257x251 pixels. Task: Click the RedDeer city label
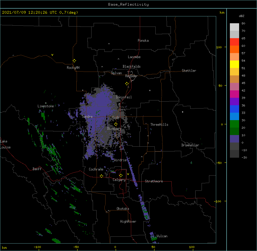point(131,76)
